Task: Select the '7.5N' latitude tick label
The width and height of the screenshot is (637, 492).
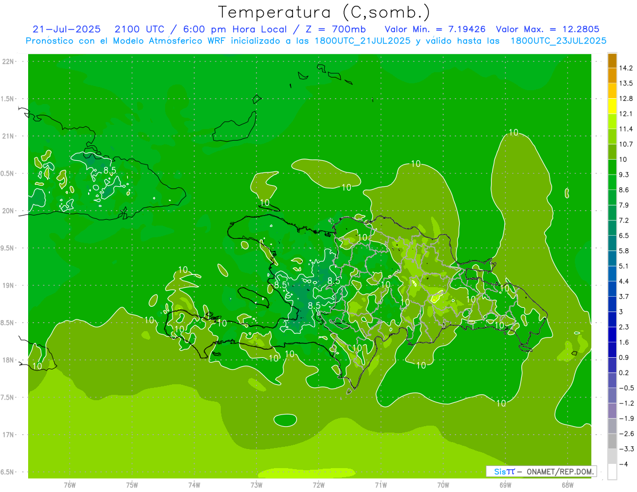Action: [7, 398]
